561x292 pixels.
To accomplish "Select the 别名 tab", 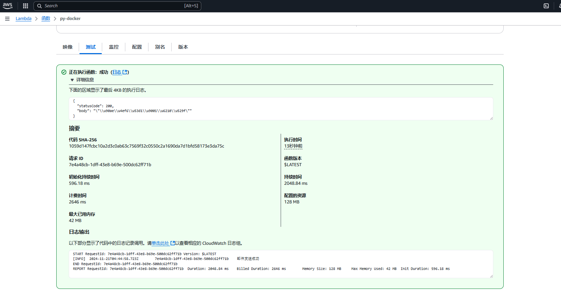I will click(x=160, y=47).
